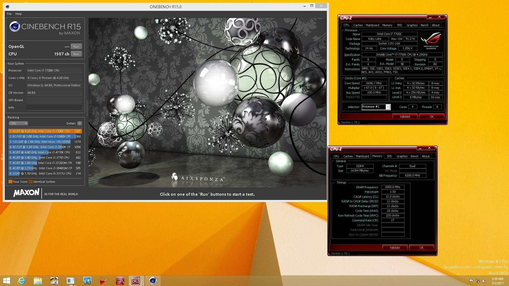Image resolution: width=509 pixels, height=286 pixels.
Task: Click the Core Voltage 1.856 V value
Action: click(x=407, y=48)
